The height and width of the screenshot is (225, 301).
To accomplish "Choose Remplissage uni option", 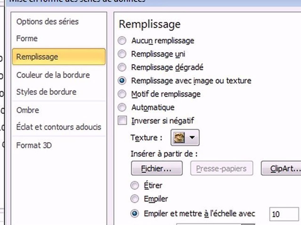I will (x=122, y=54).
